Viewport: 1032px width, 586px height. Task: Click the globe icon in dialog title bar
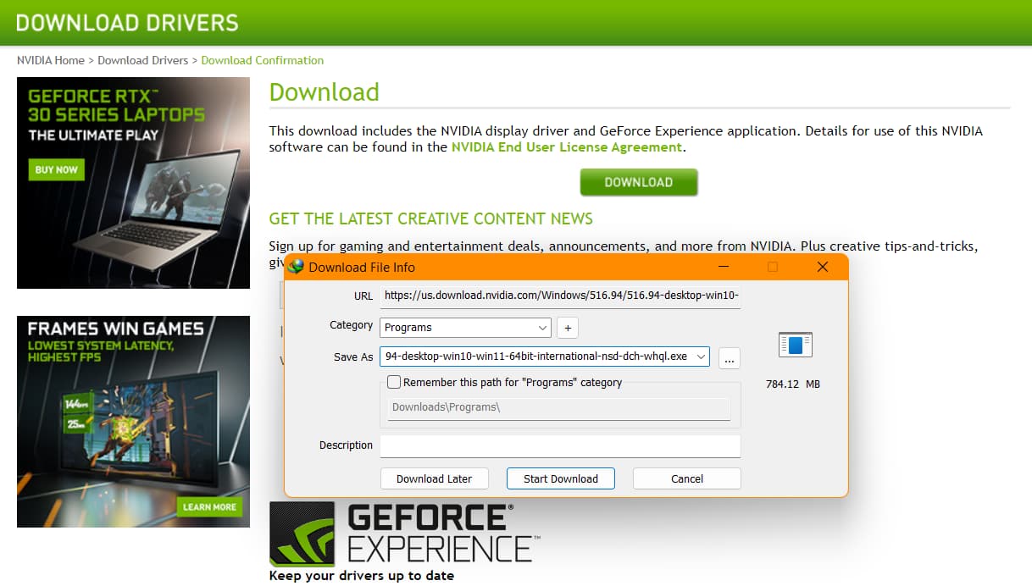coord(297,266)
